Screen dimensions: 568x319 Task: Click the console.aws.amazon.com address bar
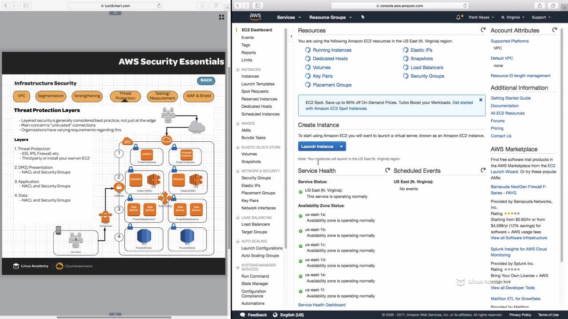coord(400,6)
